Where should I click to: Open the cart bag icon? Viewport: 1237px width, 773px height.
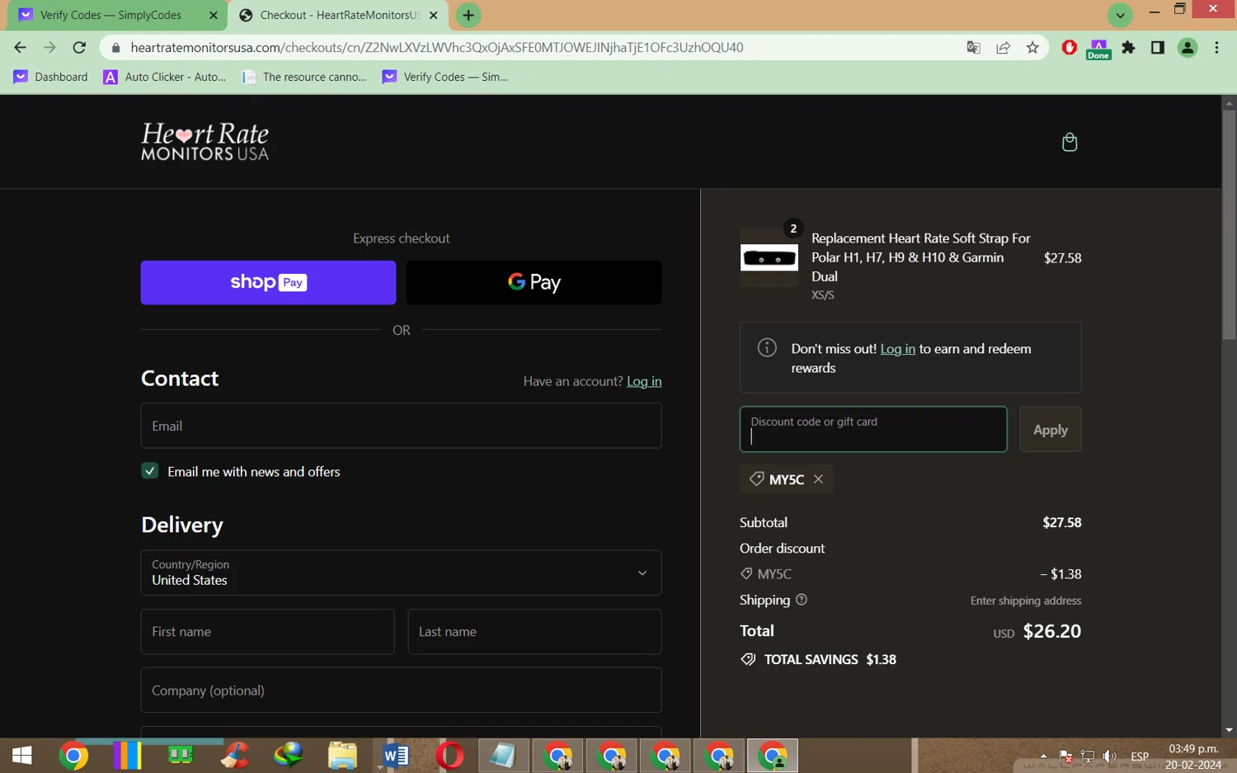click(x=1070, y=142)
